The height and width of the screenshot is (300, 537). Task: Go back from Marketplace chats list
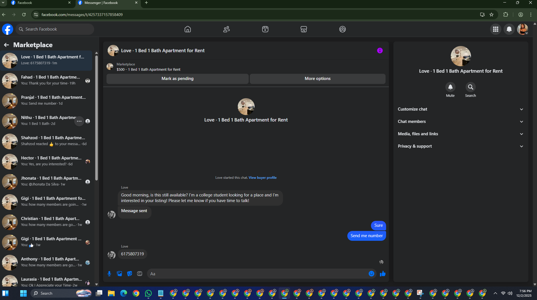click(x=6, y=45)
